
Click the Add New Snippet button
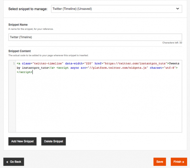point(22,141)
